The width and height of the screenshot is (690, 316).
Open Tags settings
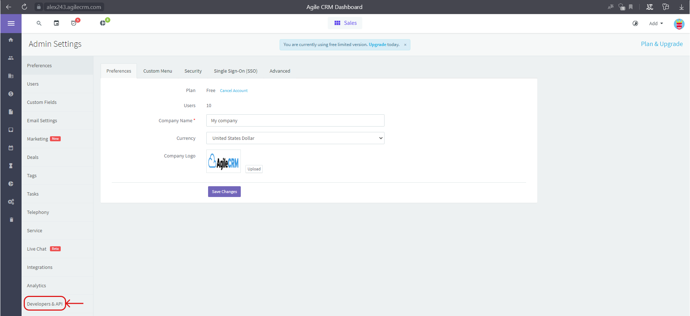57,175
